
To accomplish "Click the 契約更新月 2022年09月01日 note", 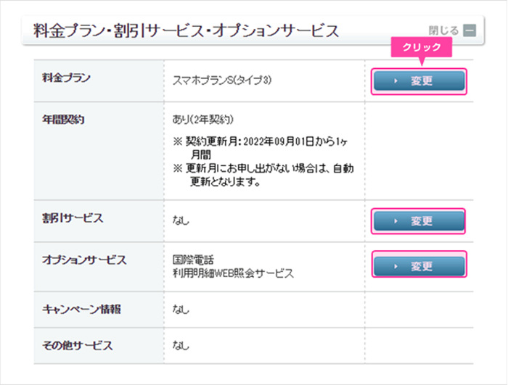I will pos(263,147).
